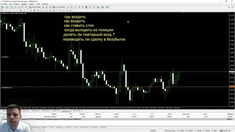The height and width of the screenshot is (132, 235).
Task: Switch timeframe to M15
Action: pyautogui.click(x=50, y=10)
